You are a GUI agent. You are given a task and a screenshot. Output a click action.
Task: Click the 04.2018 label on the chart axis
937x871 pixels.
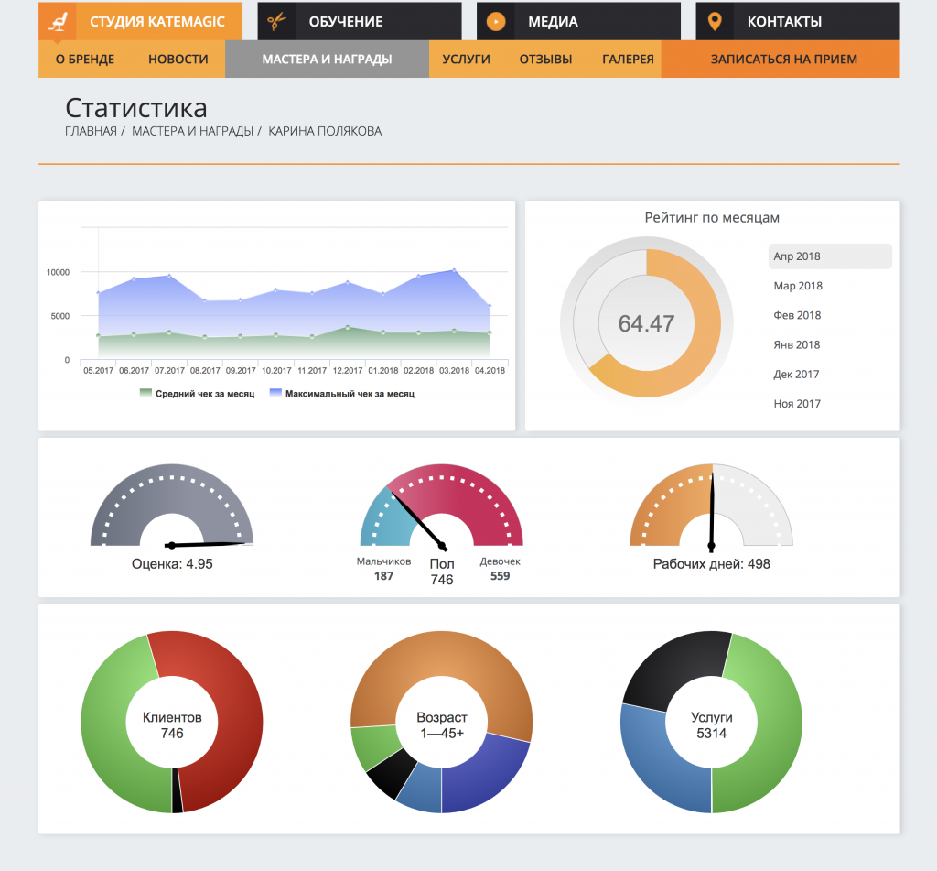[x=490, y=371]
